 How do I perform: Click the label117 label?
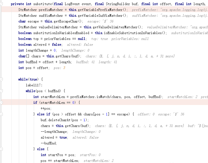[x=33, y=85]
